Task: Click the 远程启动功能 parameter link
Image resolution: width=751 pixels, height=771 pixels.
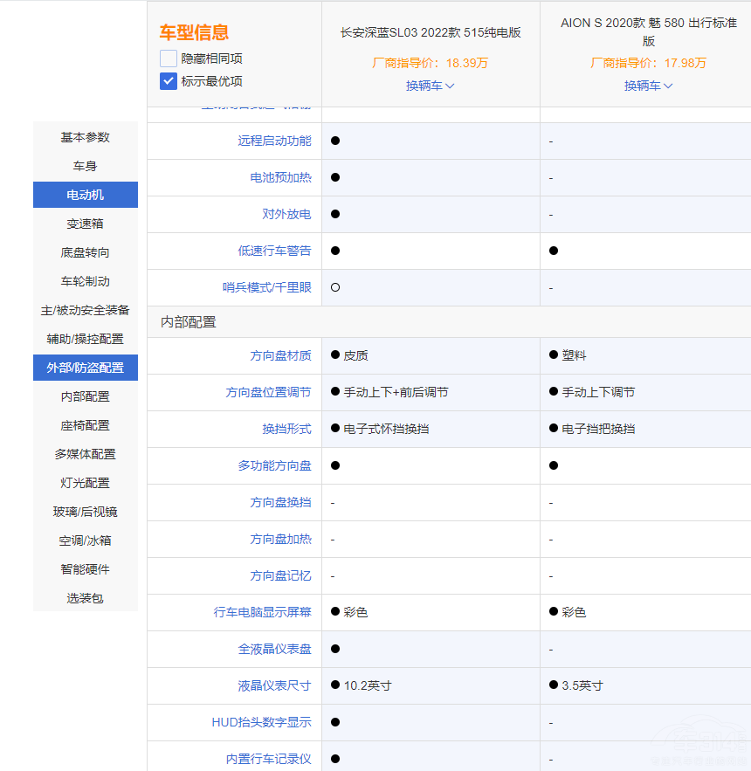Action: click(274, 141)
